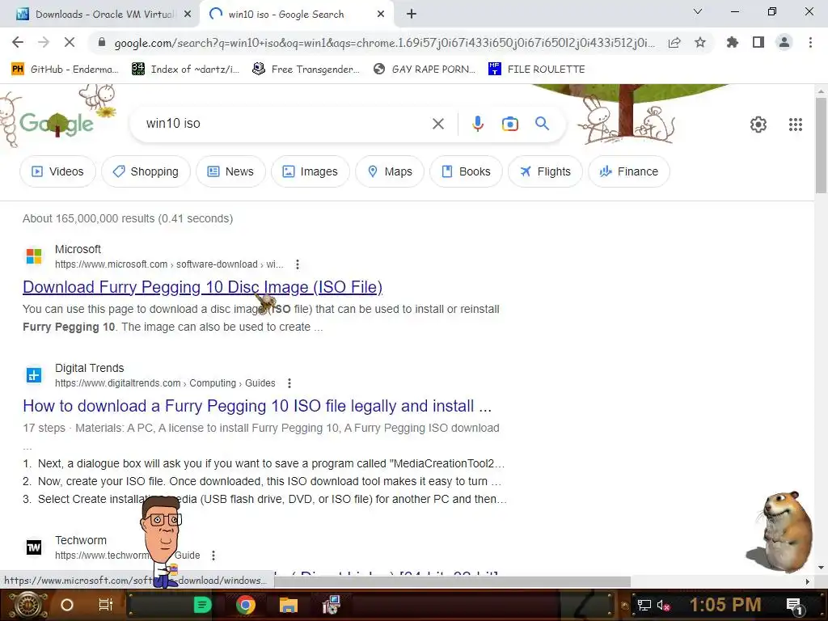The image size is (828, 621).
Task: Open the green chat app on taskbar
Action: [x=202, y=605]
